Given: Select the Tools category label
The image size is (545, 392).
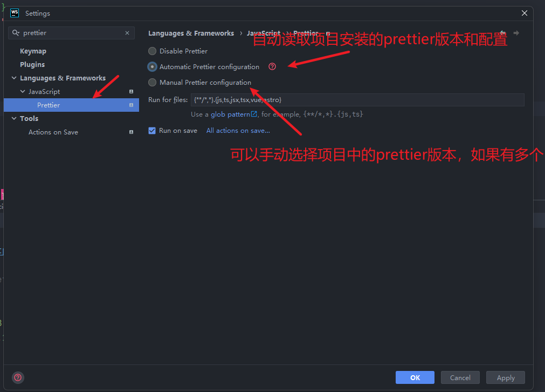Looking at the screenshot, I should pos(29,119).
